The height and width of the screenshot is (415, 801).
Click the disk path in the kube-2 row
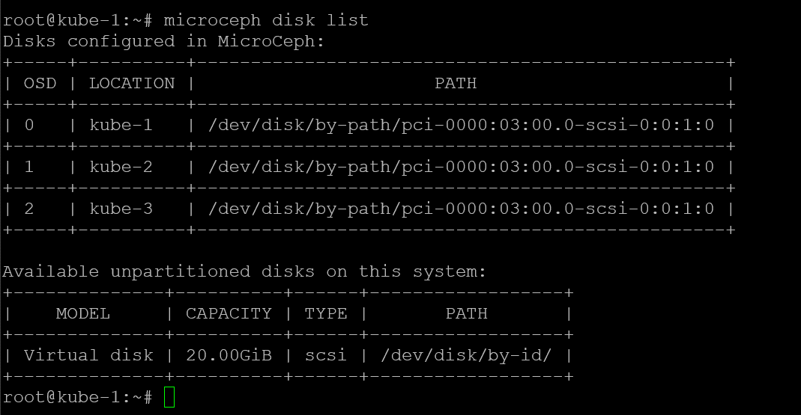[461, 167]
